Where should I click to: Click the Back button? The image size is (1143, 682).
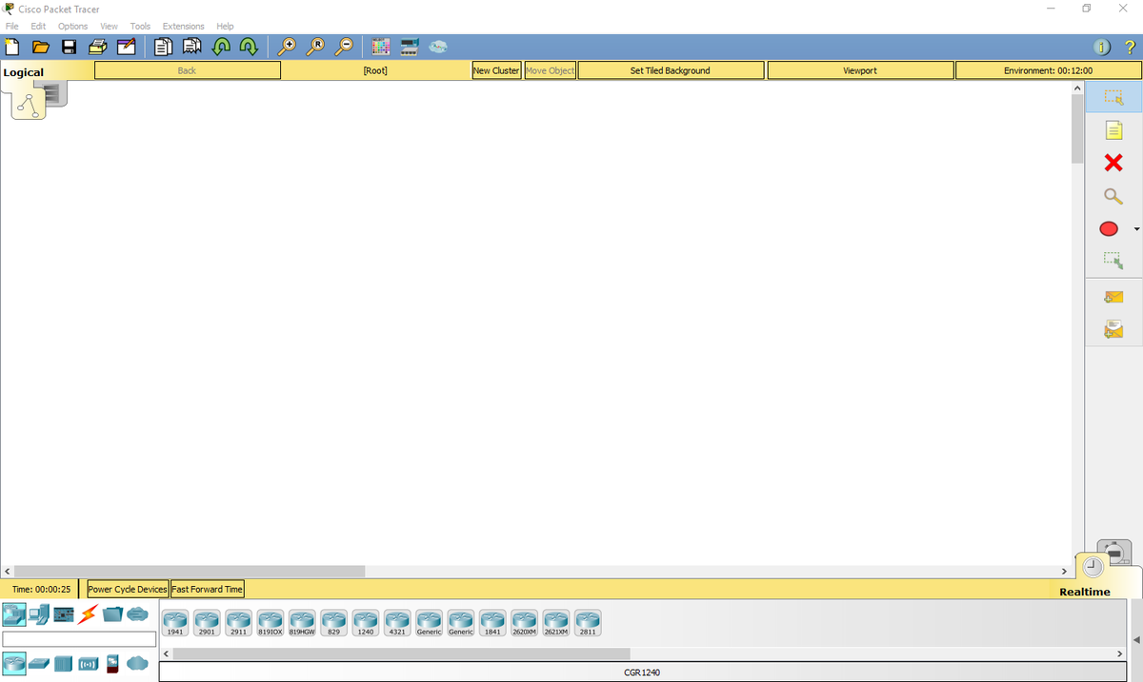(x=188, y=70)
